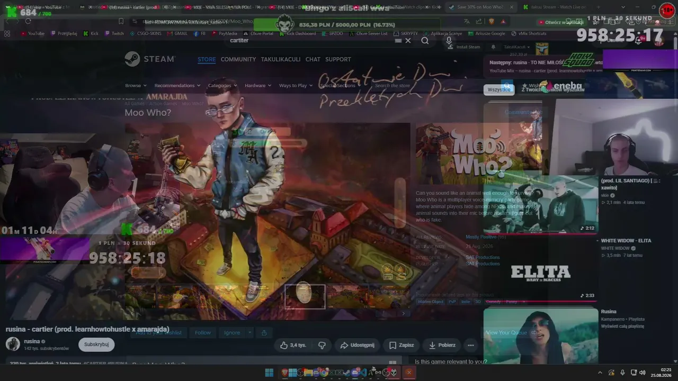Click the Comedy tag
Image resolution: width=678 pixels, height=381 pixels.
click(x=493, y=302)
